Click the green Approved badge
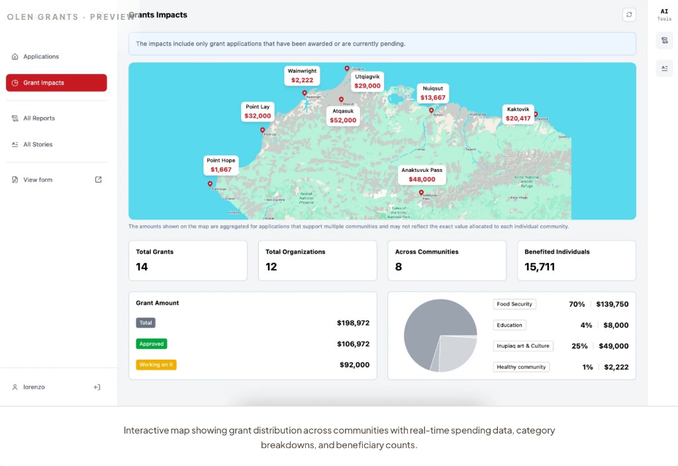The image size is (678, 466). point(152,344)
